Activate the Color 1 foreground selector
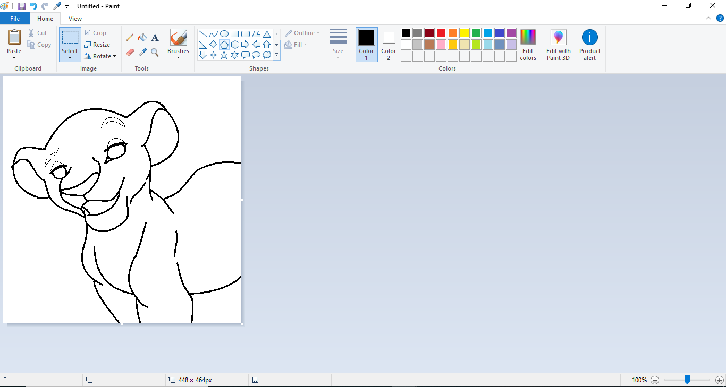 (366, 44)
